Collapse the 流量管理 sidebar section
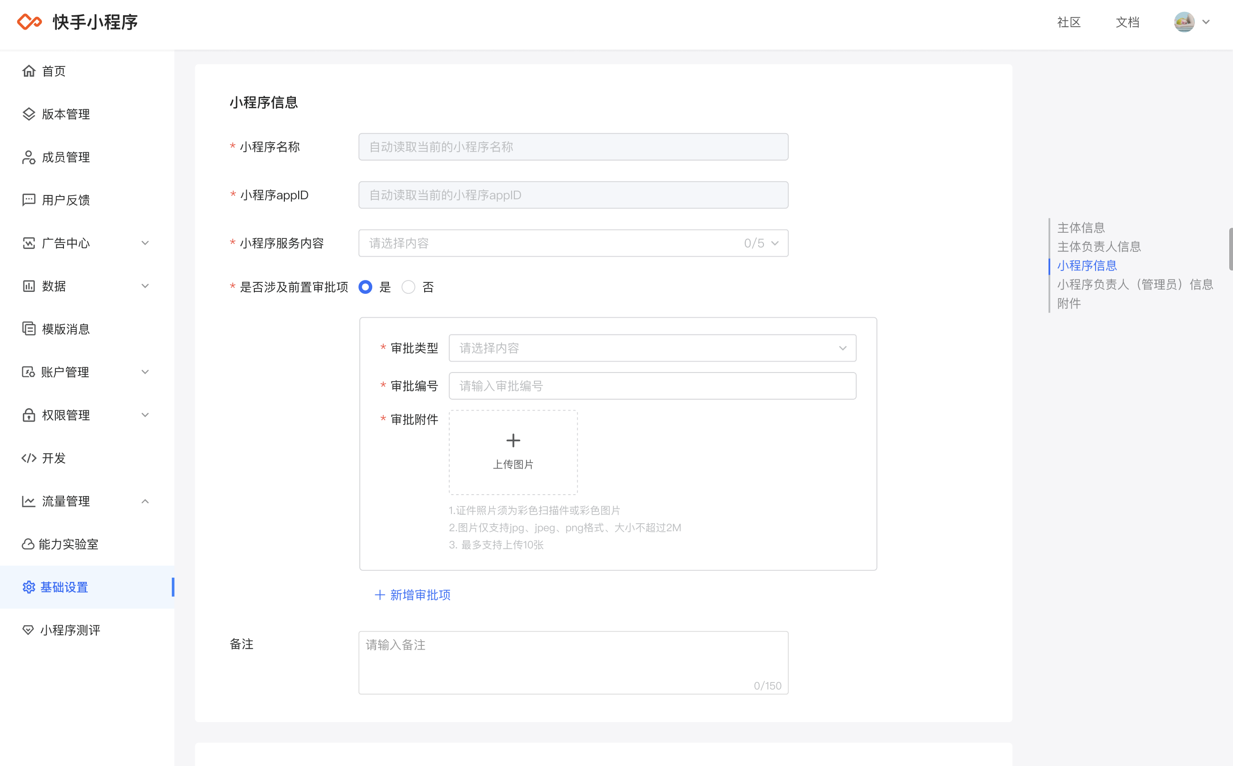This screenshot has width=1233, height=766. click(145, 501)
